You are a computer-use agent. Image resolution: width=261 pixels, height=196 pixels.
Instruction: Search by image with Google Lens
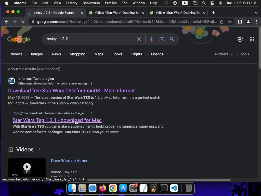pos(162,39)
